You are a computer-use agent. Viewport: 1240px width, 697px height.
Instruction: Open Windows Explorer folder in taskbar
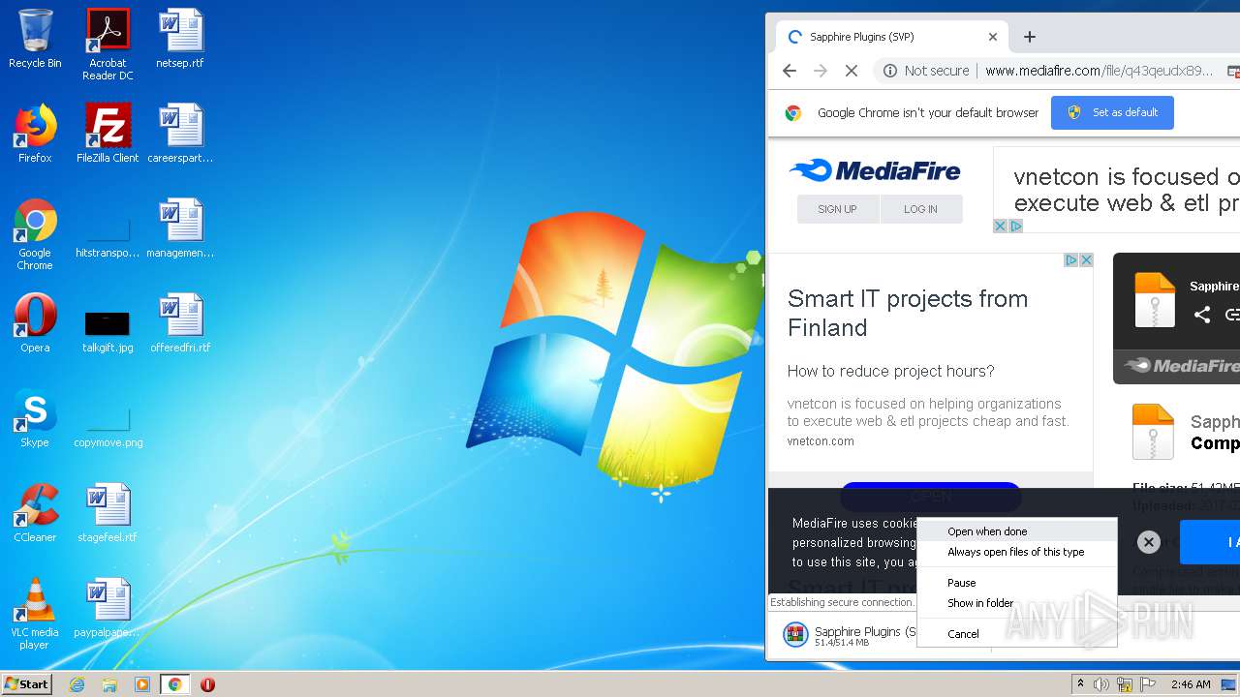click(x=109, y=684)
